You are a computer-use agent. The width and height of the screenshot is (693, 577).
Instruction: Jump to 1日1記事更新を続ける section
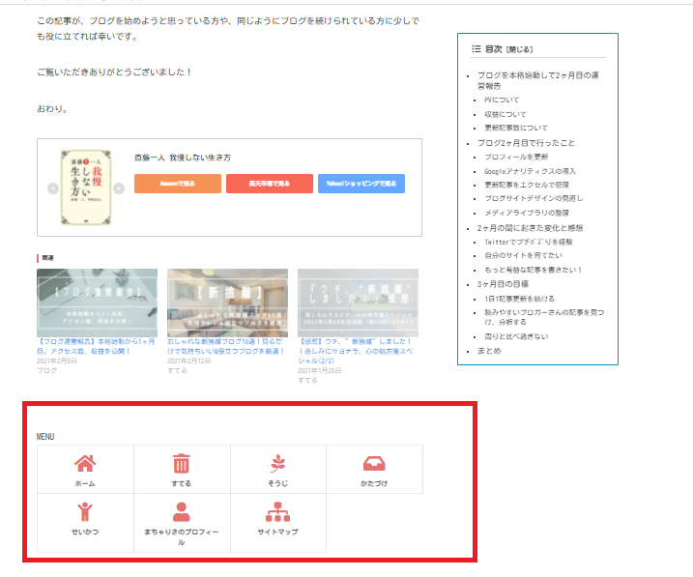coord(519,299)
